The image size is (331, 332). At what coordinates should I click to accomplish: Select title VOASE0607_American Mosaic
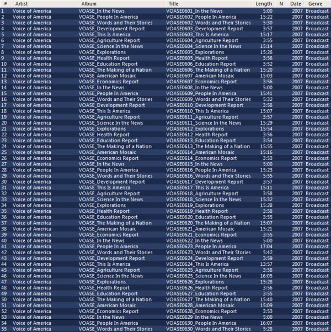200,76
